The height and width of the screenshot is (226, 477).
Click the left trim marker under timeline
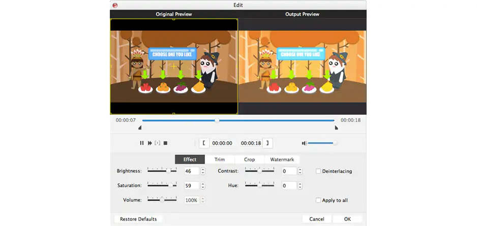(140, 128)
